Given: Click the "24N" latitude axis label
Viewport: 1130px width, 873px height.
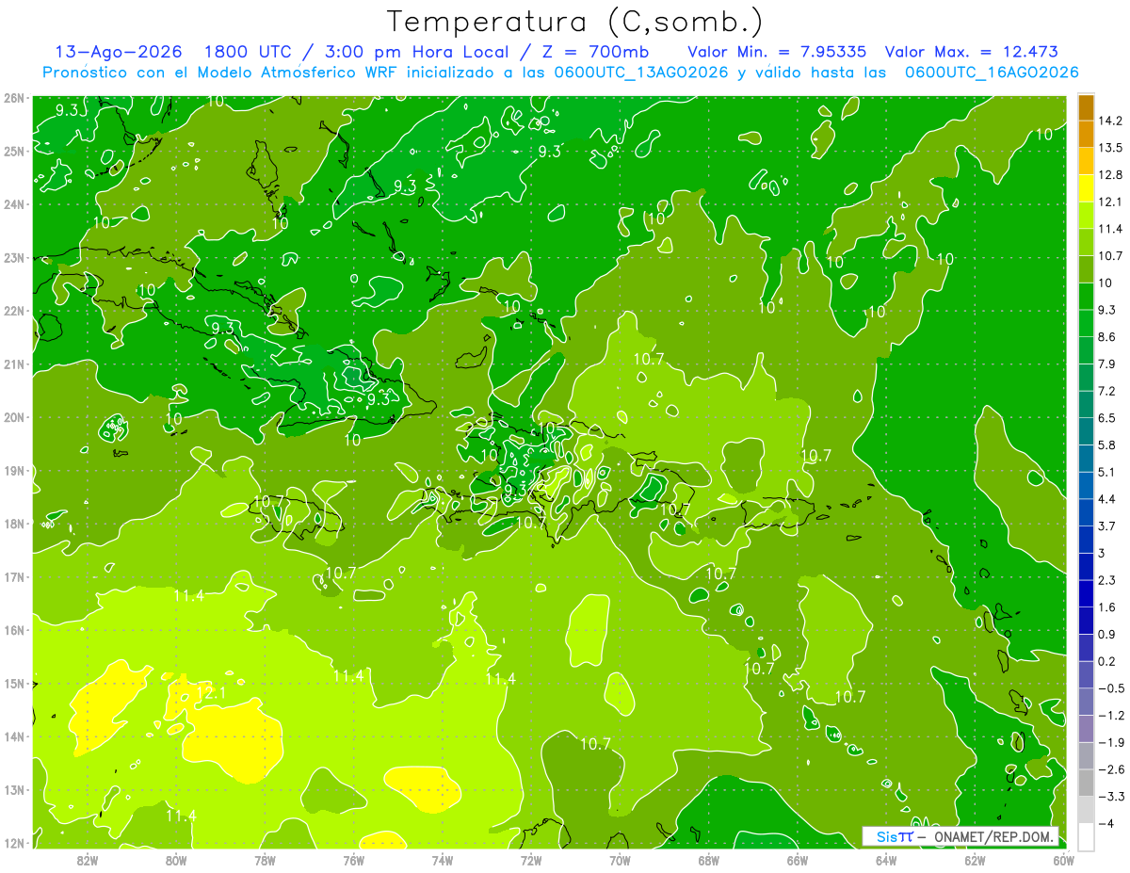Looking at the screenshot, I should coord(13,204).
